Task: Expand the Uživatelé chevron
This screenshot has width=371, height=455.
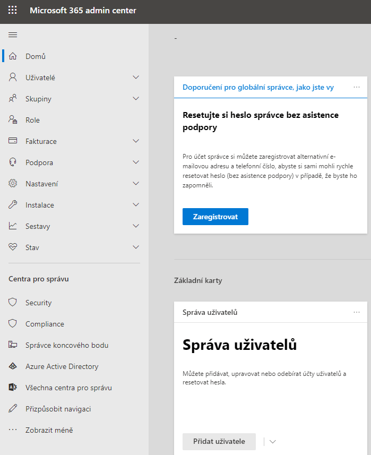Action: pos(136,78)
